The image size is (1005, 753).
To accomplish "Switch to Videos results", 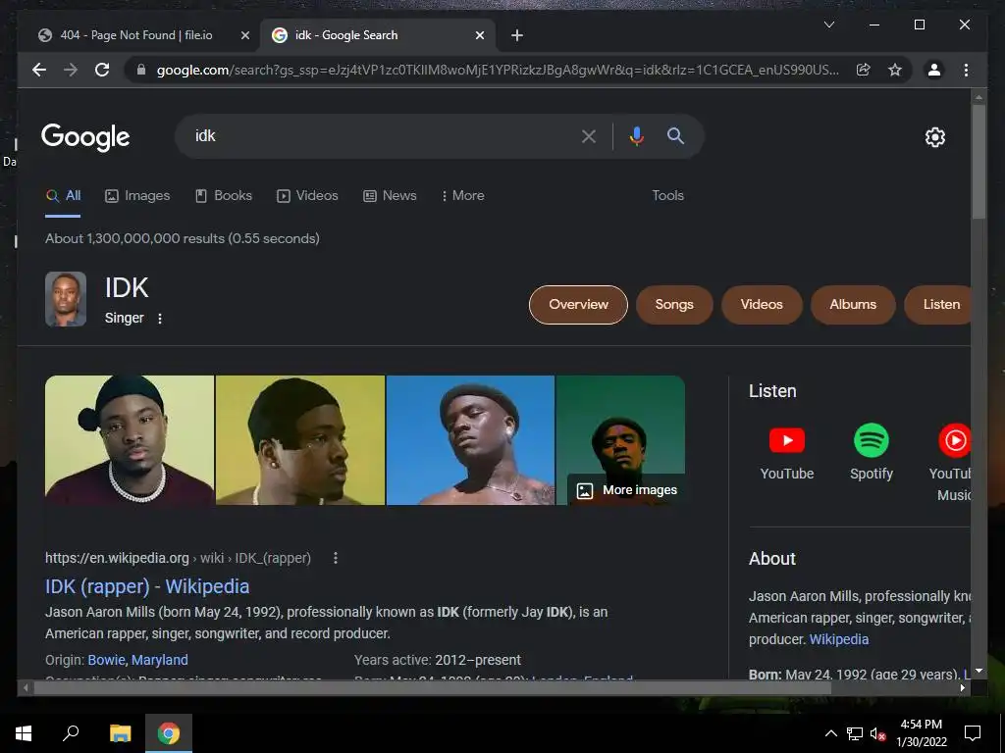I will pyautogui.click(x=307, y=196).
